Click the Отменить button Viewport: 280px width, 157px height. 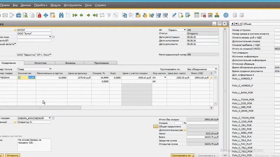pyautogui.click(x=13, y=155)
